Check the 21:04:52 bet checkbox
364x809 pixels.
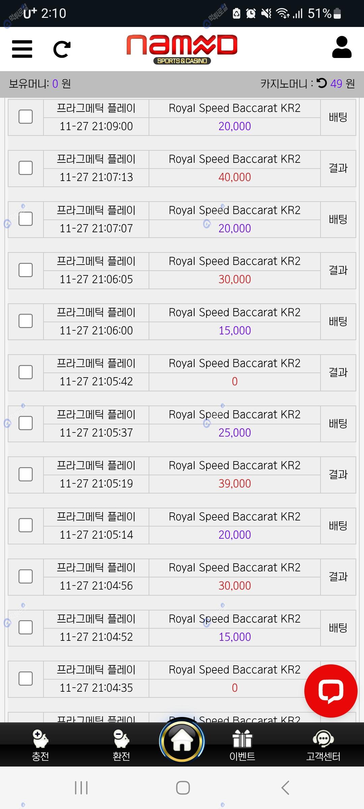(x=26, y=628)
